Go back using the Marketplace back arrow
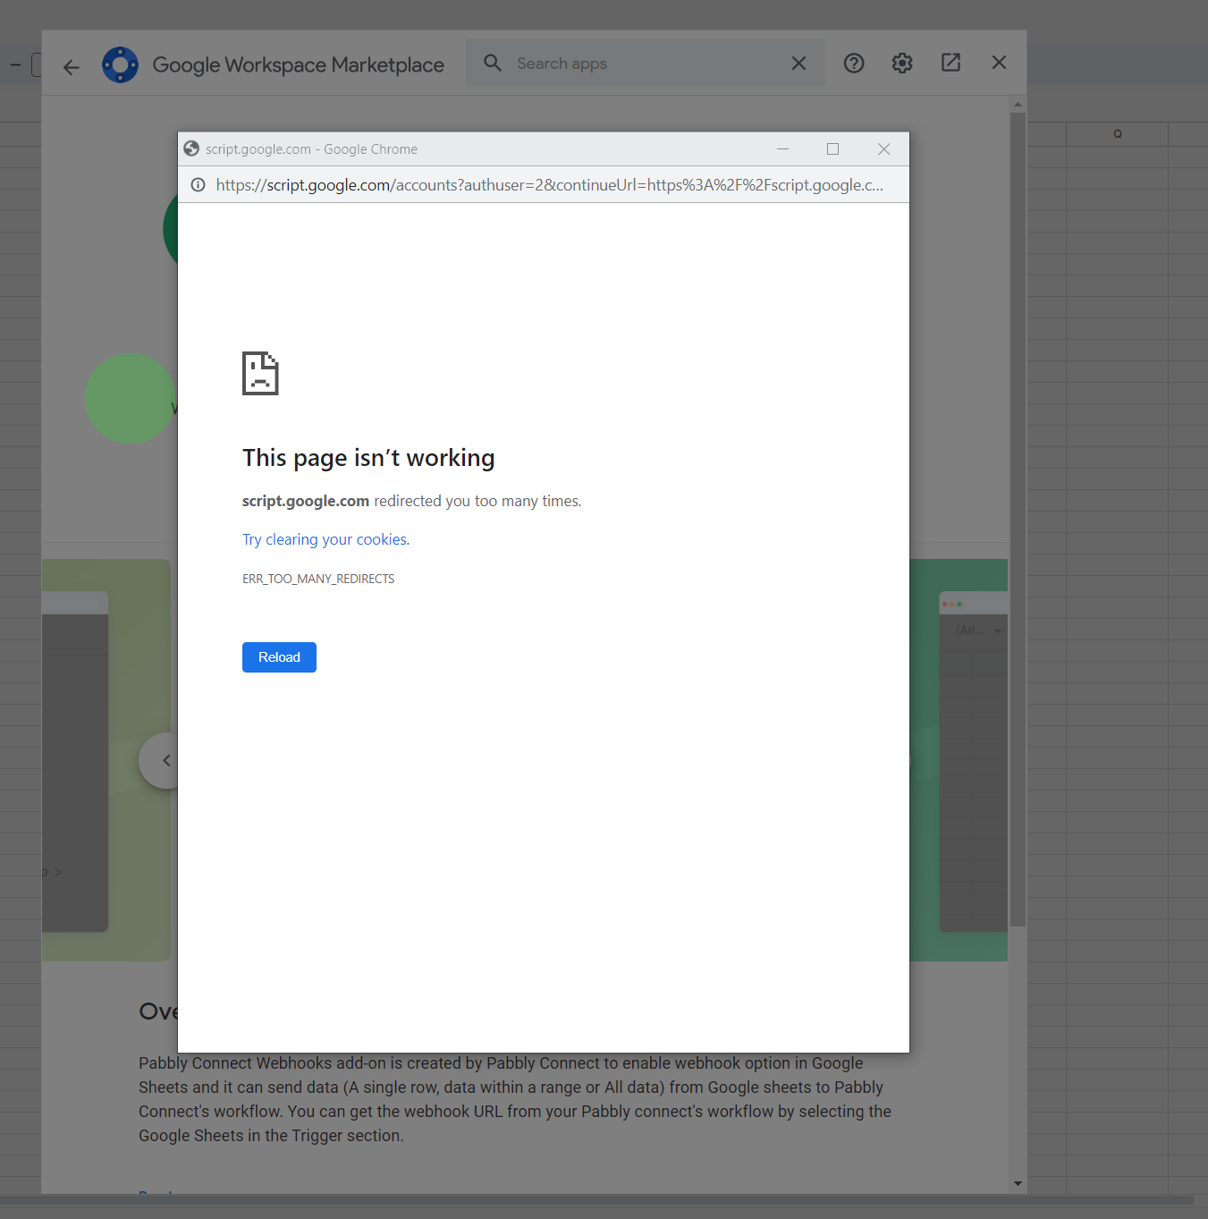The width and height of the screenshot is (1208, 1219). (72, 67)
